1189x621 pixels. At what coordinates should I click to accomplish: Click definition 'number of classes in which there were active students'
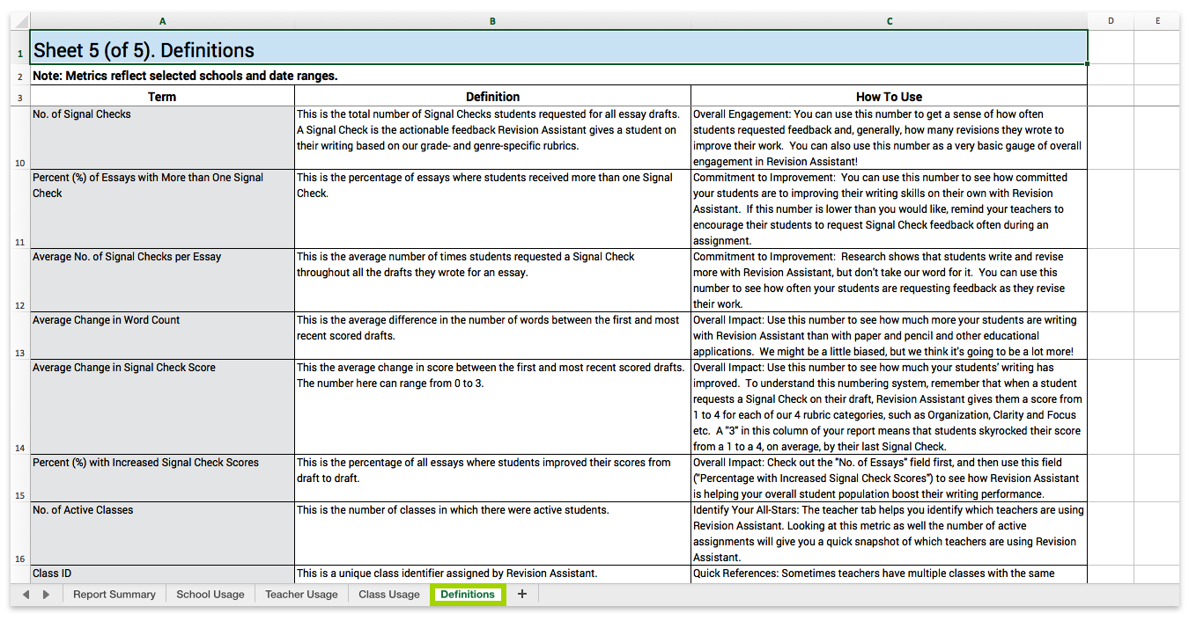coord(492,534)
